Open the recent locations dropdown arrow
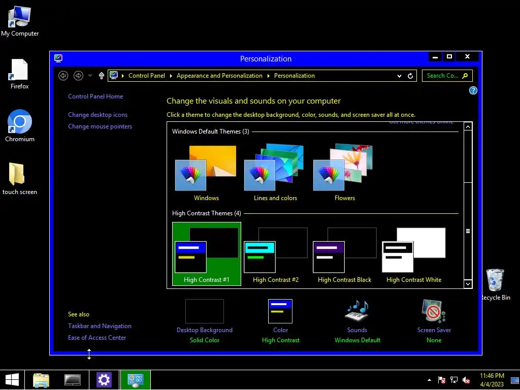520x390 pixels. [90, 76]
